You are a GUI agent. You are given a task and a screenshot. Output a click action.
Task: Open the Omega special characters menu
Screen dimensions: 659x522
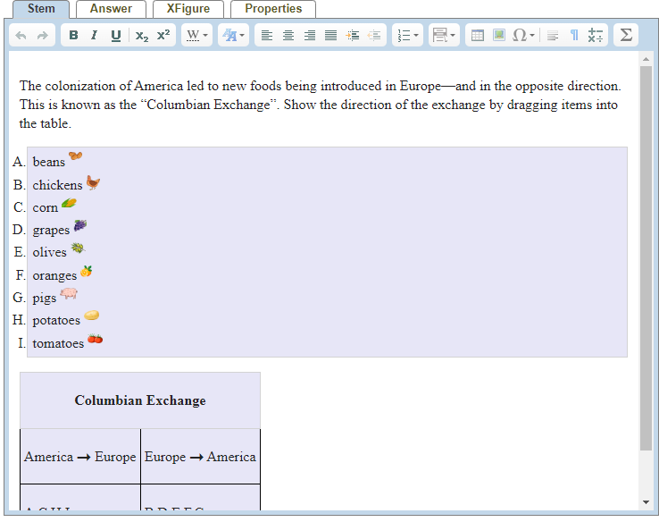coord(523,36)
